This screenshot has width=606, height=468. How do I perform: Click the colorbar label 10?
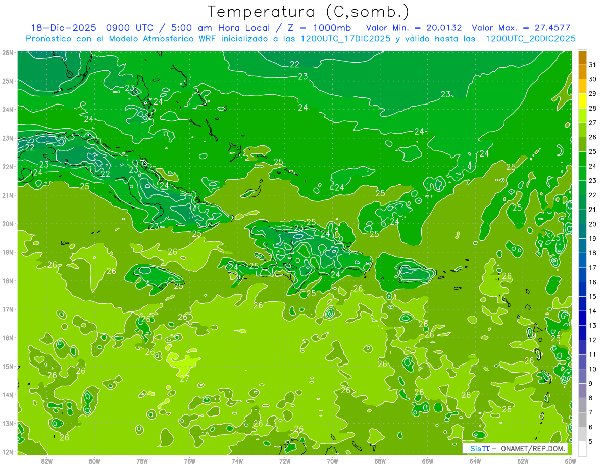(x=592, y=369)
